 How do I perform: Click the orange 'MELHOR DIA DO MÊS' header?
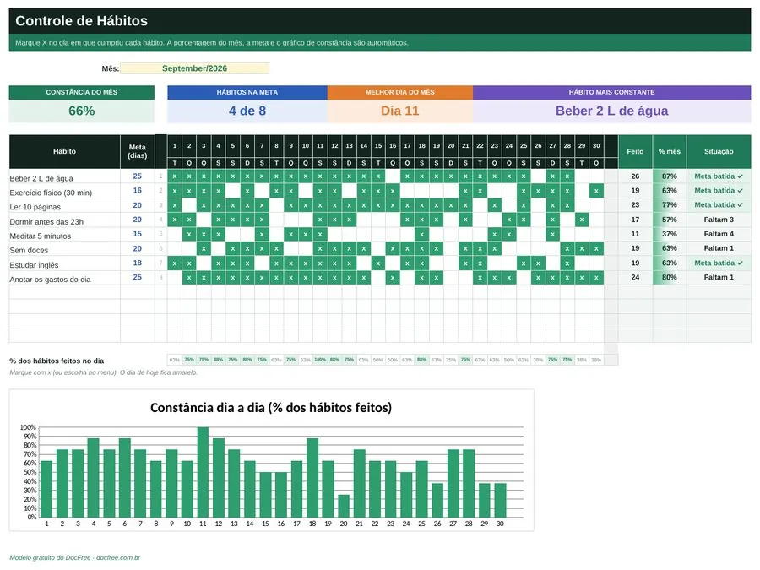[x=400, y=92]
